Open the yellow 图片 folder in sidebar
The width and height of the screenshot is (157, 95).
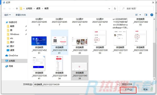[11, 42]
